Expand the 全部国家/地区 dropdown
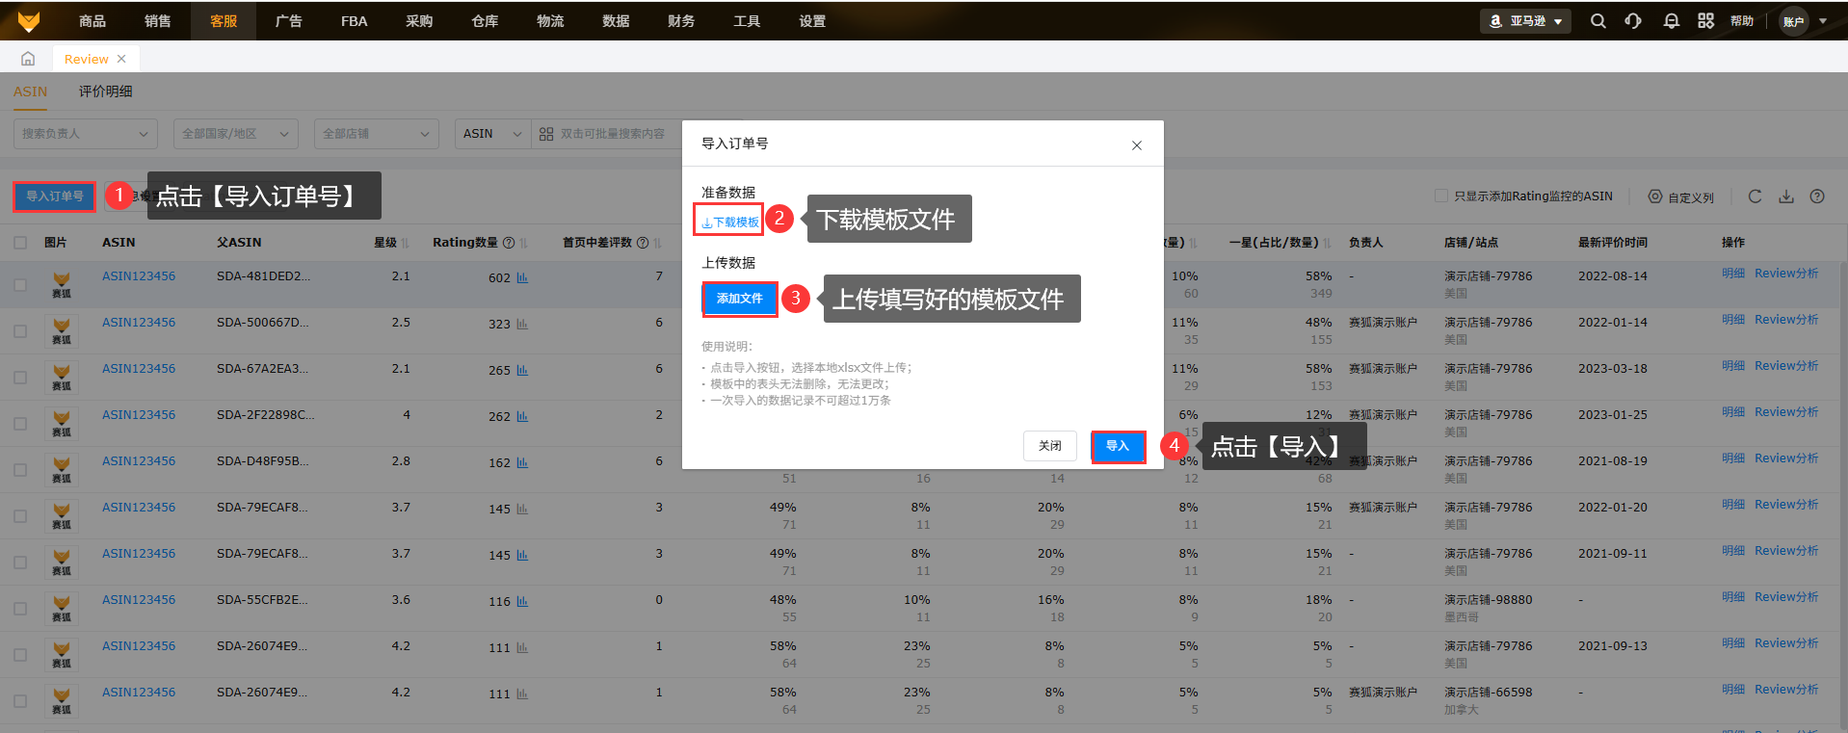The height and width of the screenshot is (733, 1848). [236, 134]
